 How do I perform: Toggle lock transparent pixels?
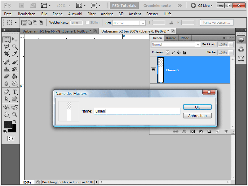(167, 52)
